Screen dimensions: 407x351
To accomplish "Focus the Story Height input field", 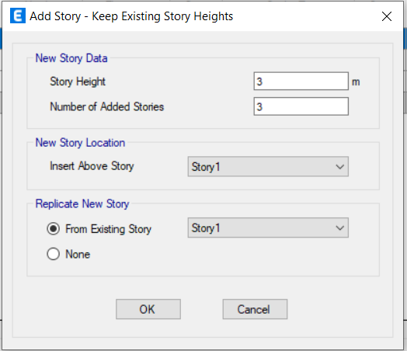I will click(301, 82).
